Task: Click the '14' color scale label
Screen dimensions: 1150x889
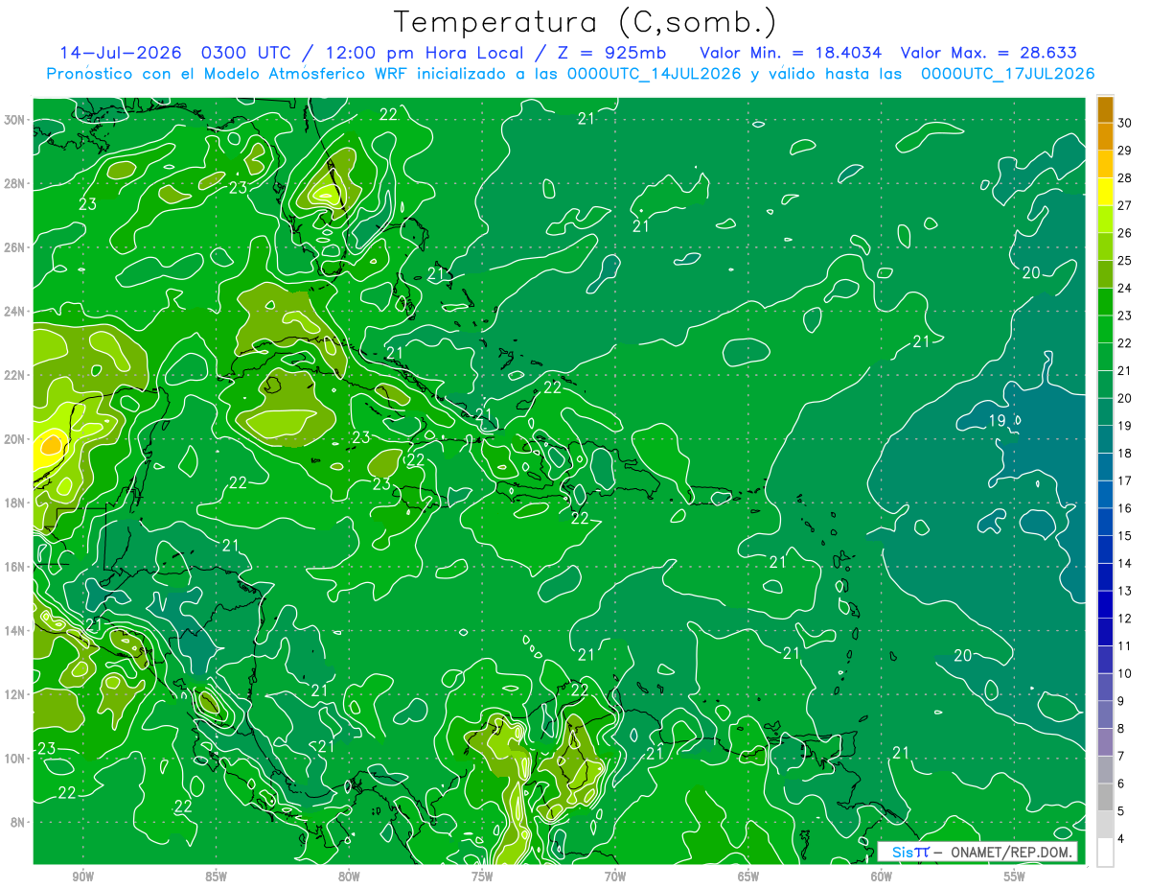Action: [x=1124, y=563]
